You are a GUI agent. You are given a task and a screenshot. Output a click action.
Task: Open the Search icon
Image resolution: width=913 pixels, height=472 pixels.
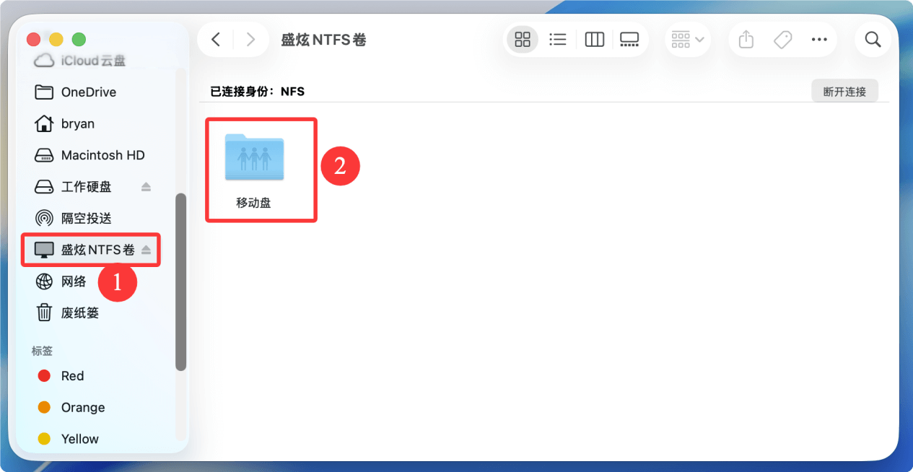873,40
